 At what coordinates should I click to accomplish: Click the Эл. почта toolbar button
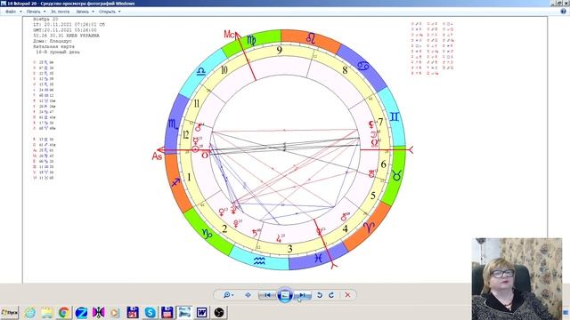[x=60, y=12]
